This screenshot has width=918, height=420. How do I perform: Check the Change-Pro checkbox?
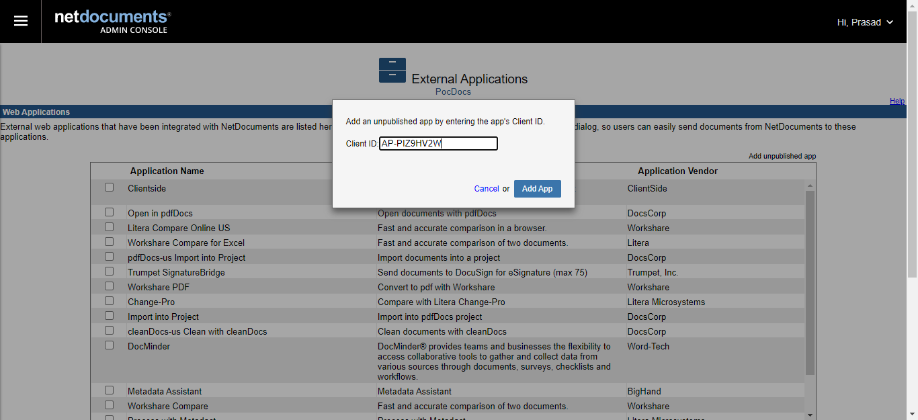click(x=110, y=301)
